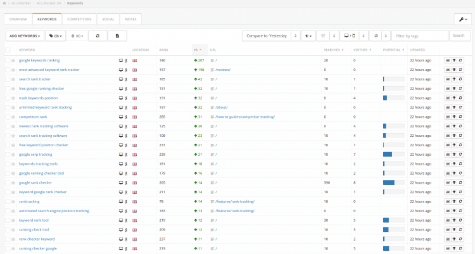
Task: Click the export report document icon
Action: coord(117,36)
